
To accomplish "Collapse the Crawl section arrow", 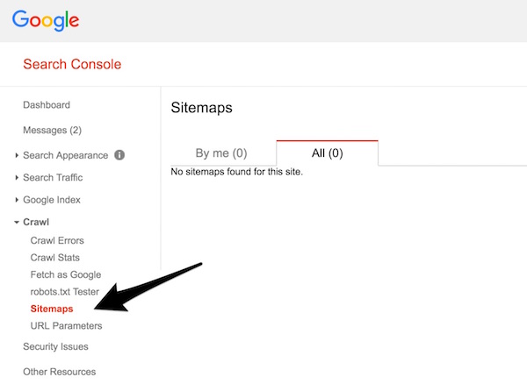I will tap(17, 222).
